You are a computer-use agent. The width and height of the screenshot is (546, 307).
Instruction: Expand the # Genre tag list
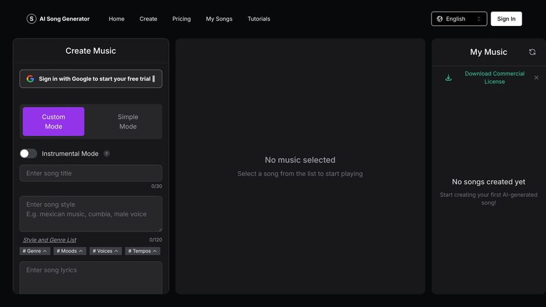[35, 251]
